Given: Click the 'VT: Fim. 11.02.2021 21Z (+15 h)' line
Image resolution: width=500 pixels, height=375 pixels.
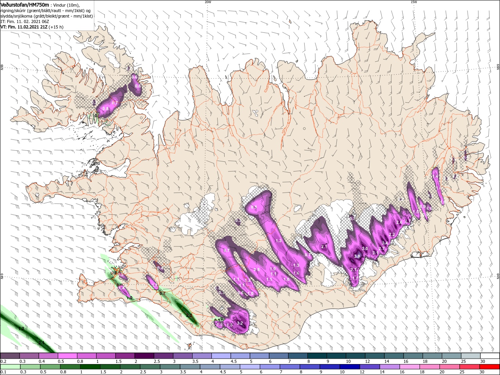Looking at the screenshot, I should click(32, 27).
